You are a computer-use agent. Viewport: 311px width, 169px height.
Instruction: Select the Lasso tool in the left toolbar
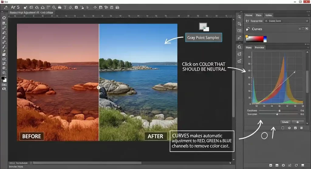tap(4, 18)
